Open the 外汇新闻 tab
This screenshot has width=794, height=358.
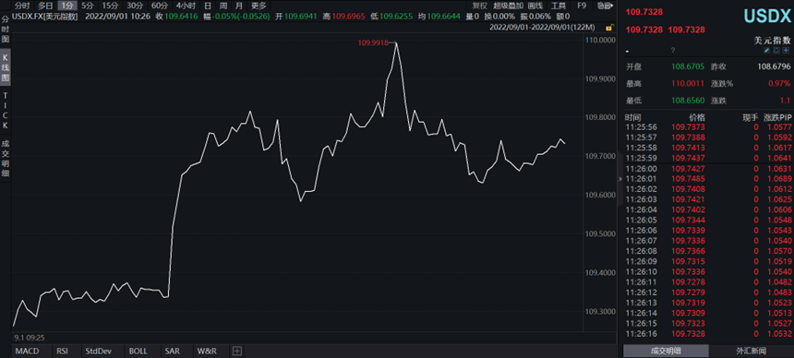pyautogui.click(x=751, y=351)
